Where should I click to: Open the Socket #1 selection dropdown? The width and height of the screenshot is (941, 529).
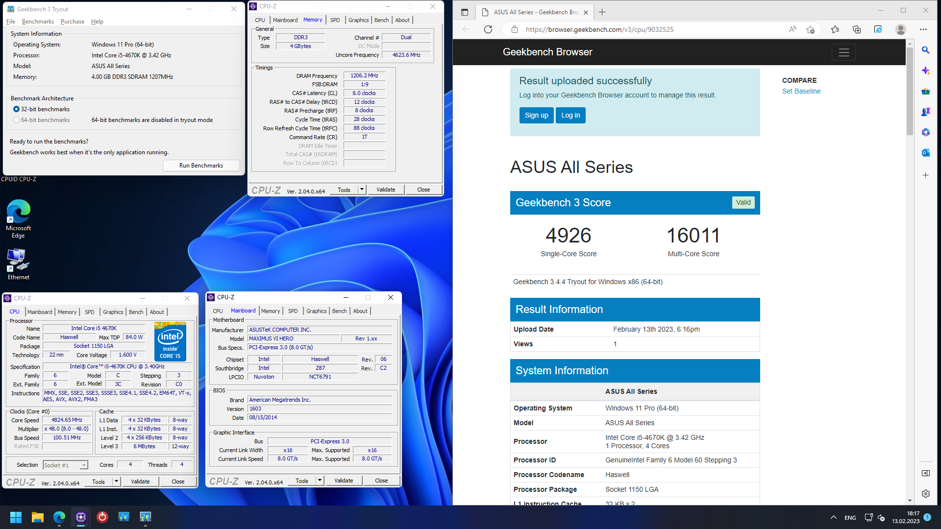[x=65, y=465]
